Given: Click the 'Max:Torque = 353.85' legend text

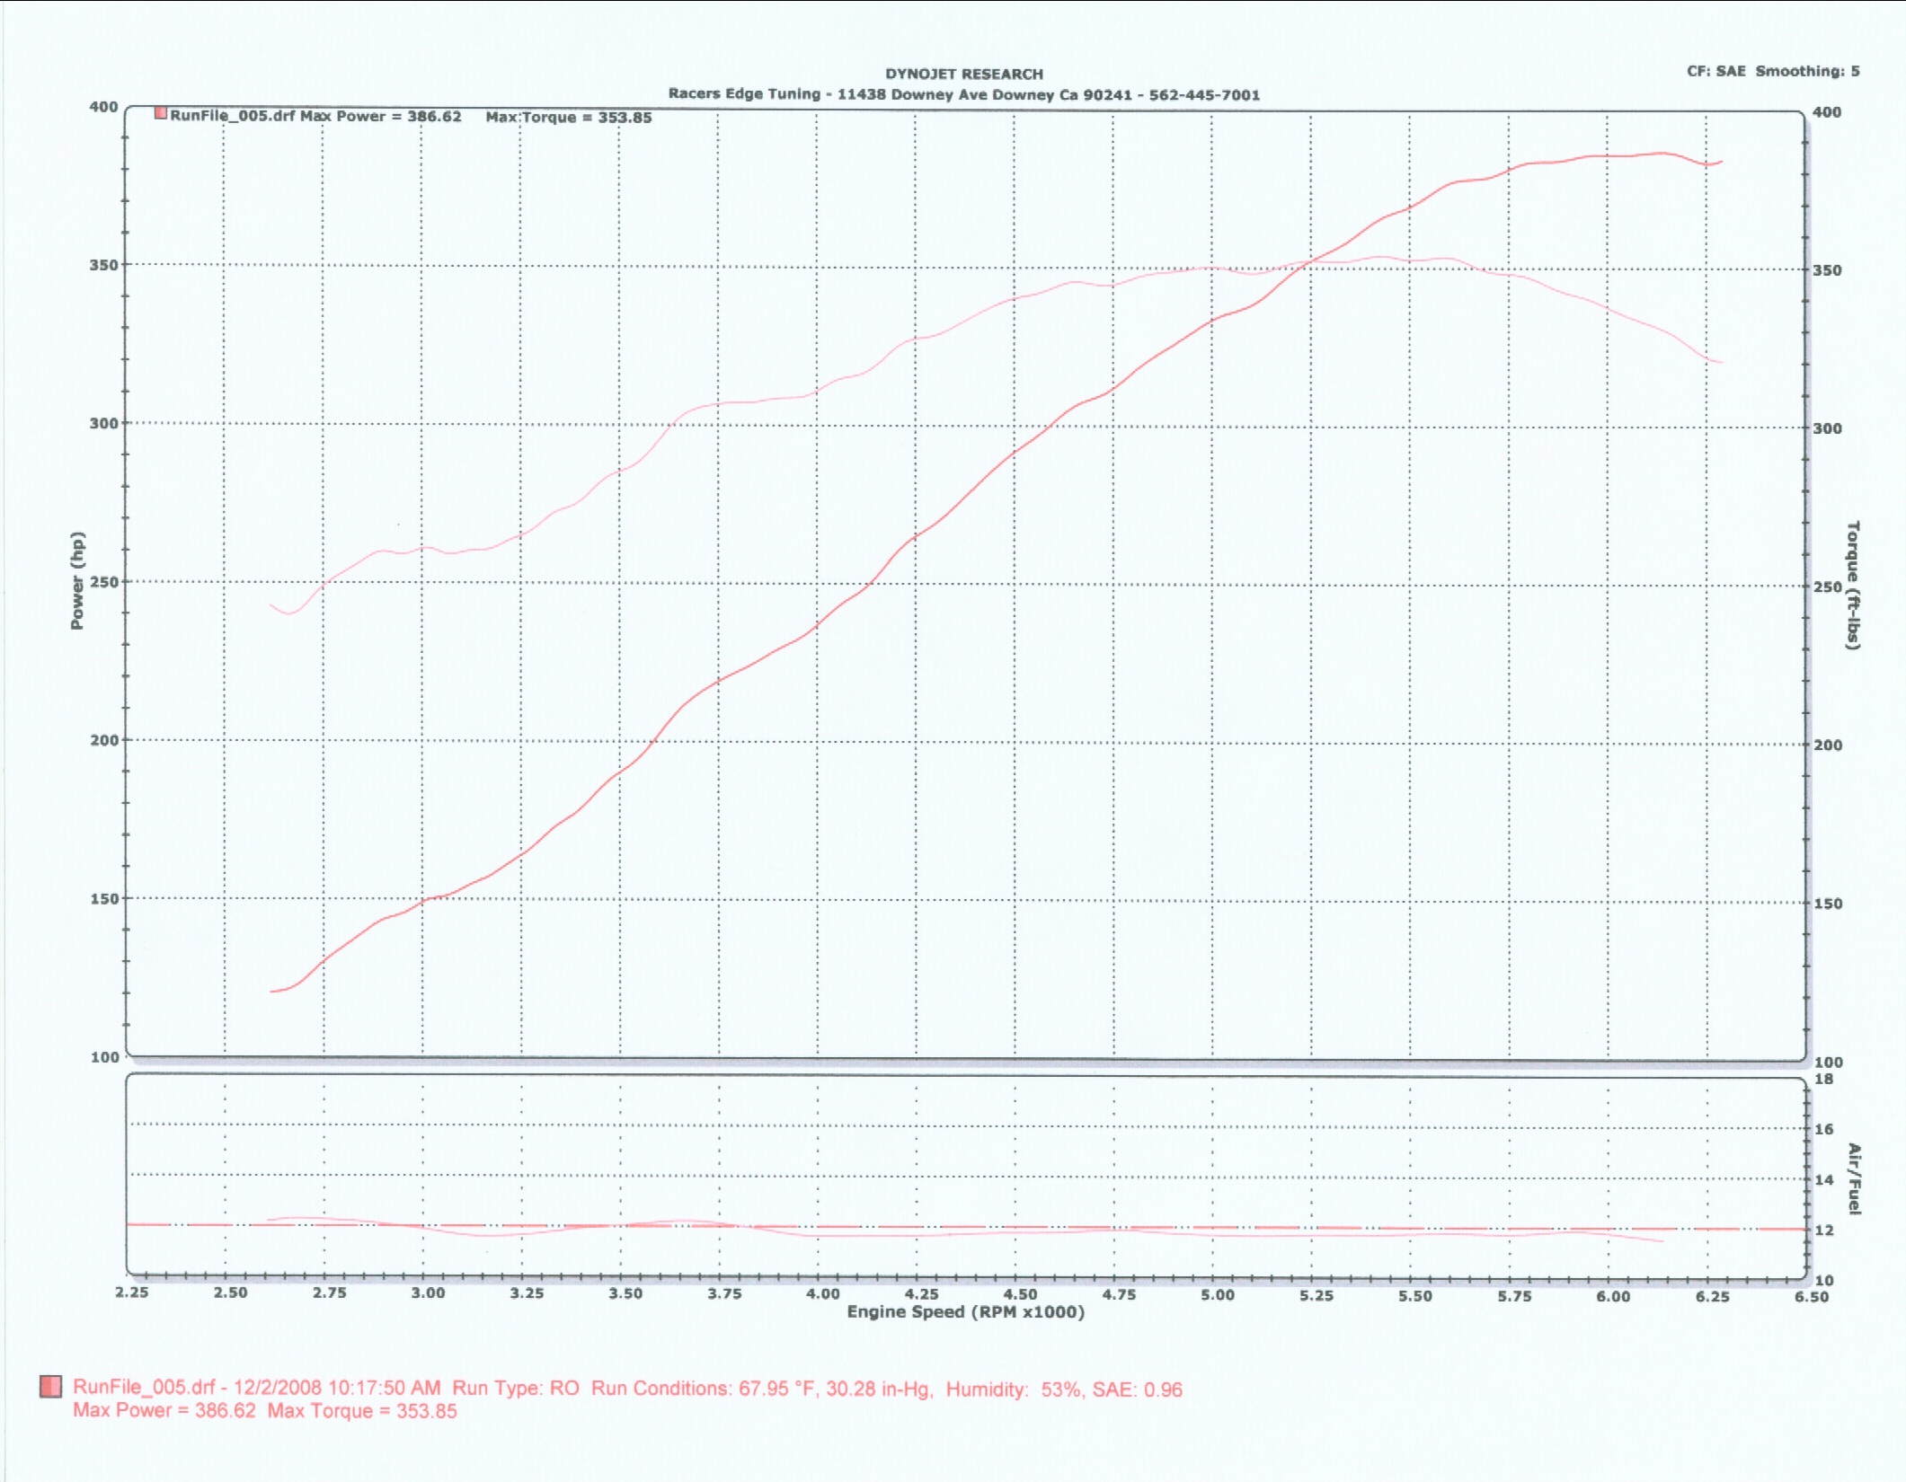Looking at the screenshot, I should (x=568, y=118).
